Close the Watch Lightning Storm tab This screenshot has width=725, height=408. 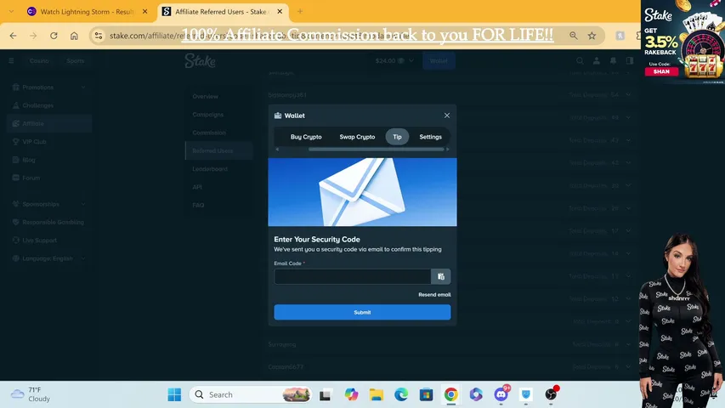pyautogui.click(x=144, y=12)
